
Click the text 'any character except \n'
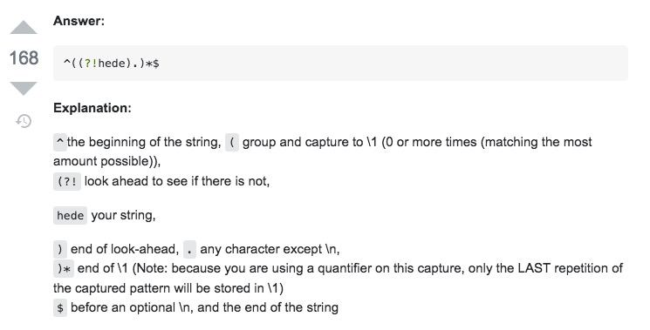[x=269, y=249]
